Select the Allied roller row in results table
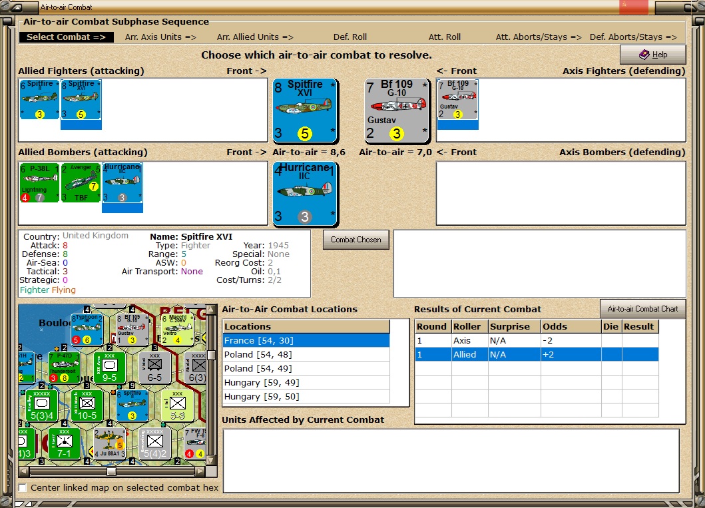Viewport: 705px width, 508px height. (537, 354)
